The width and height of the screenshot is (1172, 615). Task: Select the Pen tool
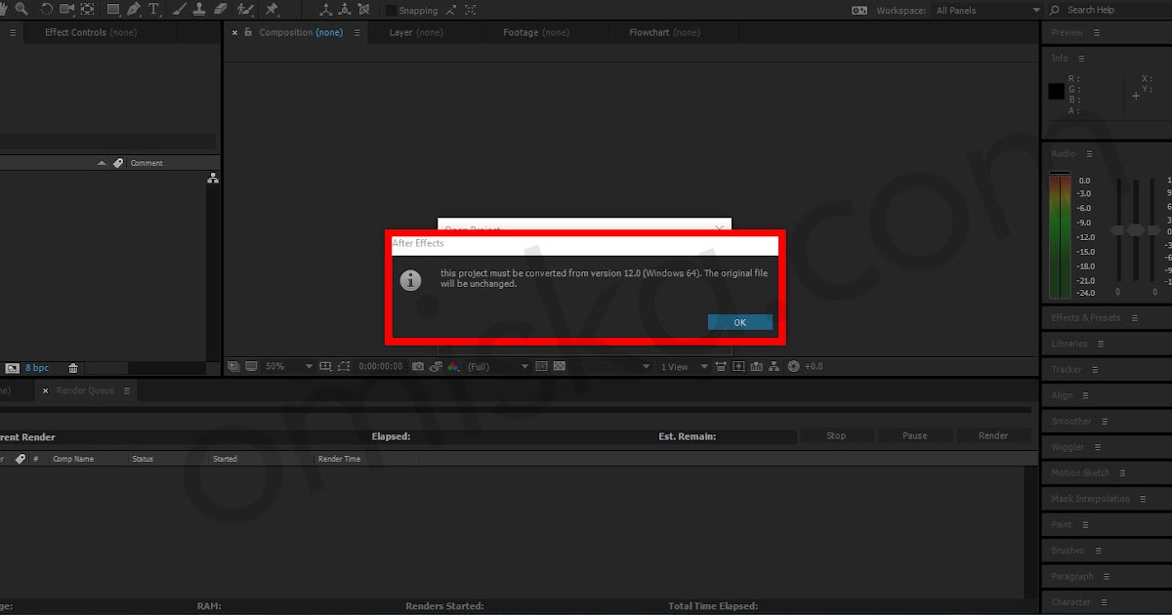pos(133,9)
